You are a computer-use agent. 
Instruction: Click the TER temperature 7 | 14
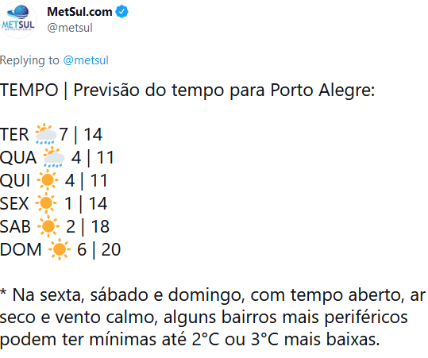pos(81,134)
